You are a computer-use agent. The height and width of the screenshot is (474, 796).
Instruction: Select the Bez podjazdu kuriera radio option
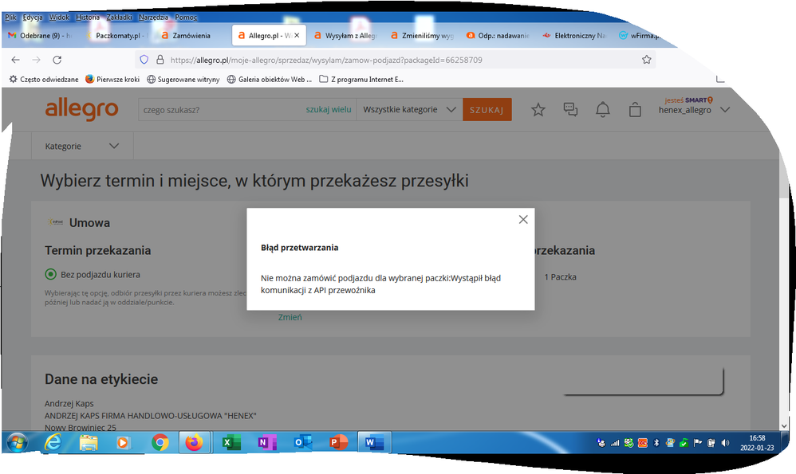(x=51, y=275)
